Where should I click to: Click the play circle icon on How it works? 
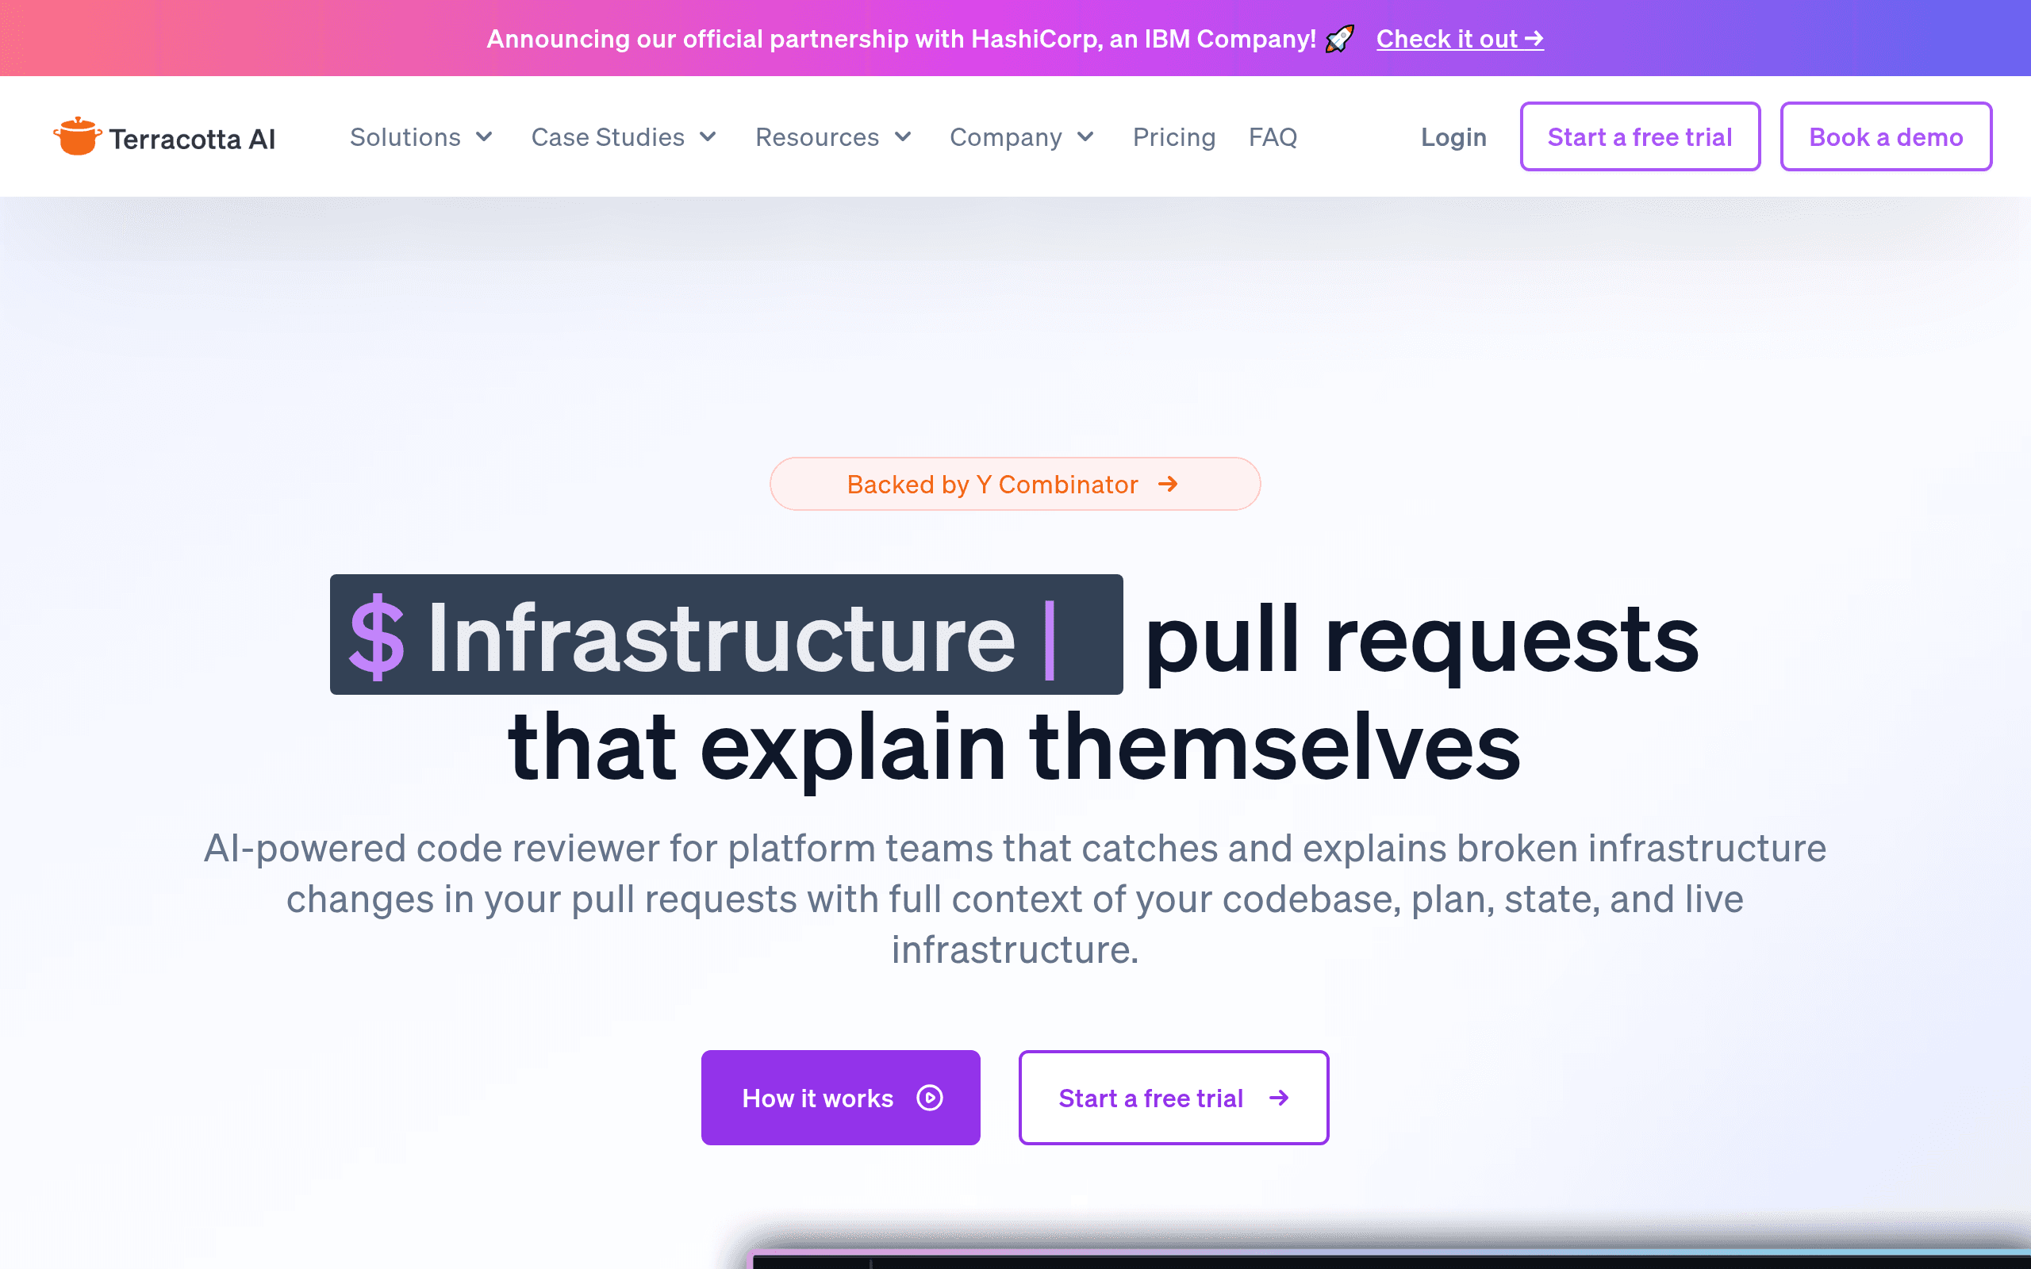click(x=930, y=1098)
